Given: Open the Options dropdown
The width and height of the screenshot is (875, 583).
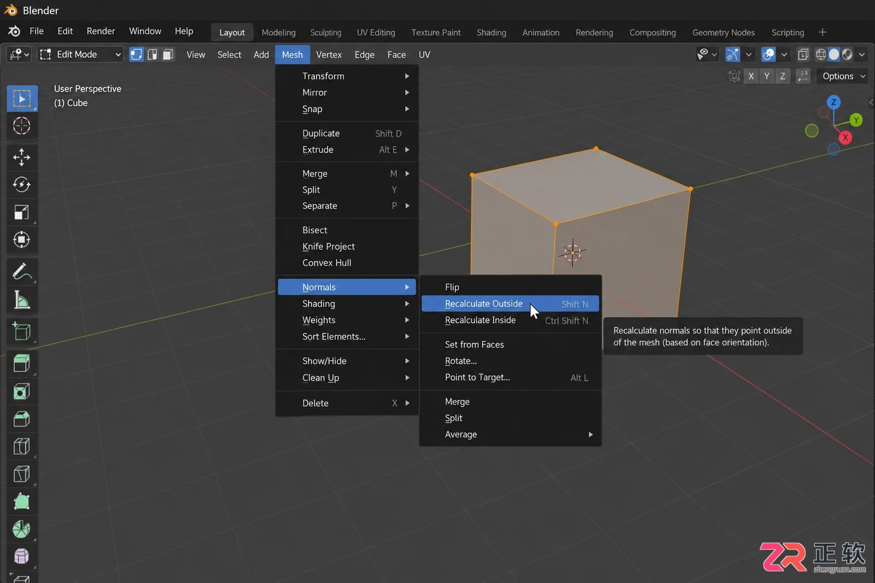Looking at the screenshot, I should (843, 77).
